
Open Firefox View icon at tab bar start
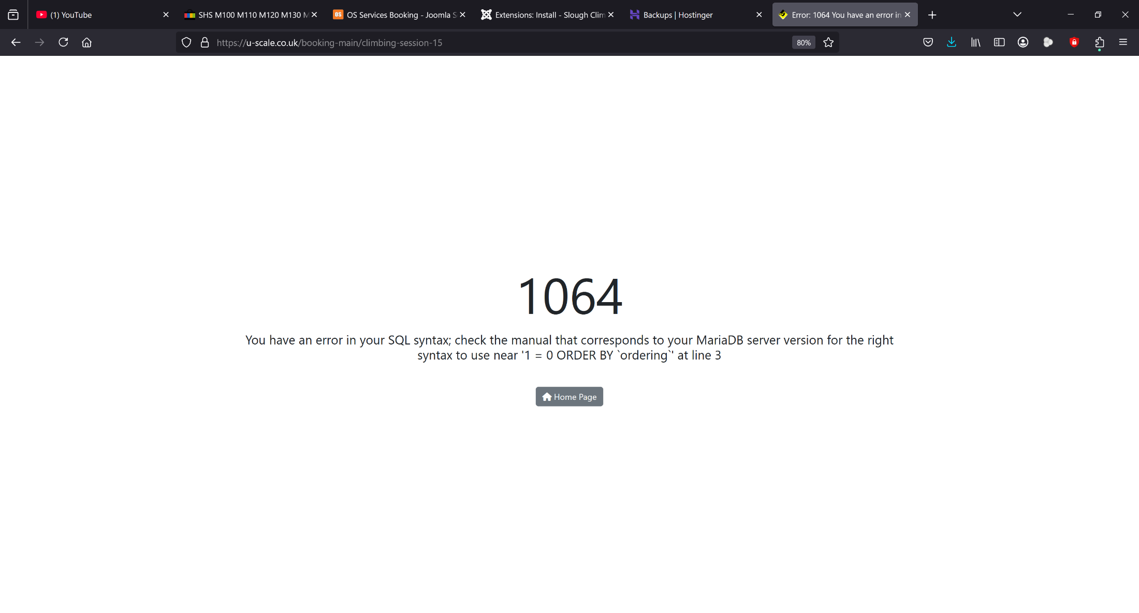pyautogui.click(x=13, y=15)
